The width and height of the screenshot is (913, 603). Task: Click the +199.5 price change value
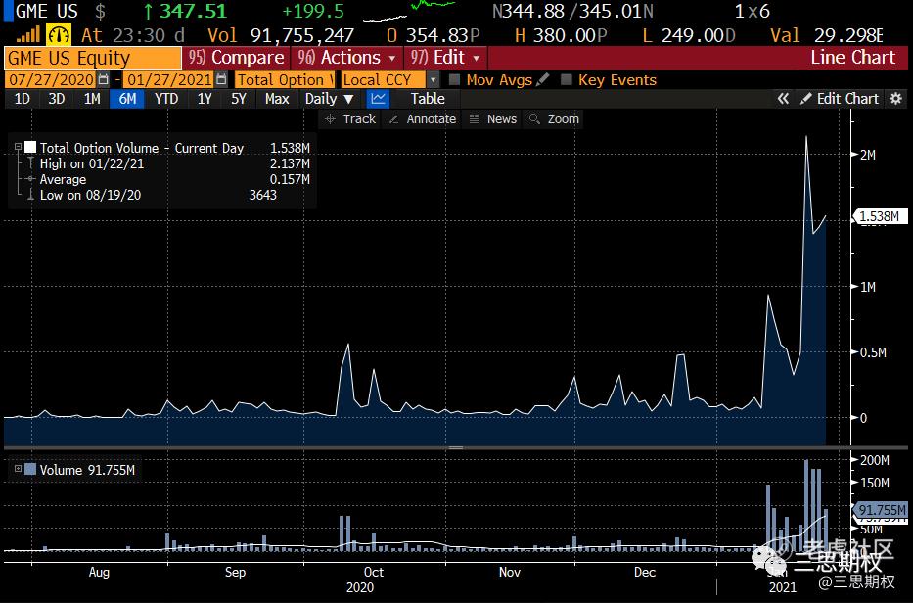(x=313, y=11)
